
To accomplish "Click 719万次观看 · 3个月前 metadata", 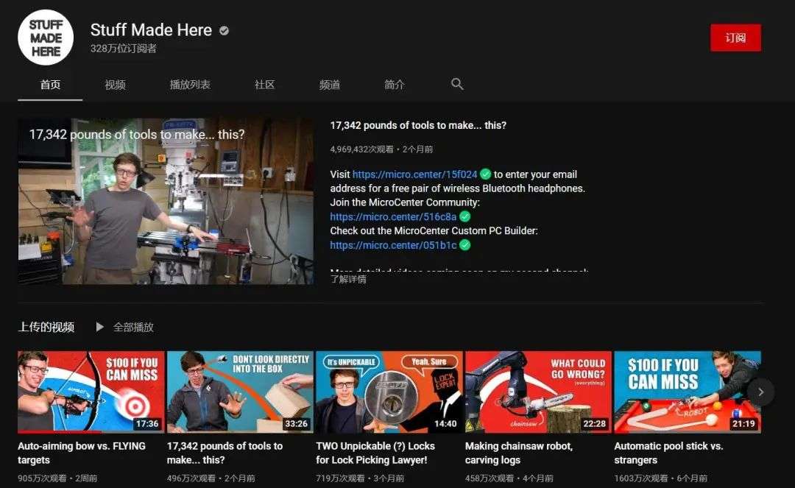I will coord(360,478).
